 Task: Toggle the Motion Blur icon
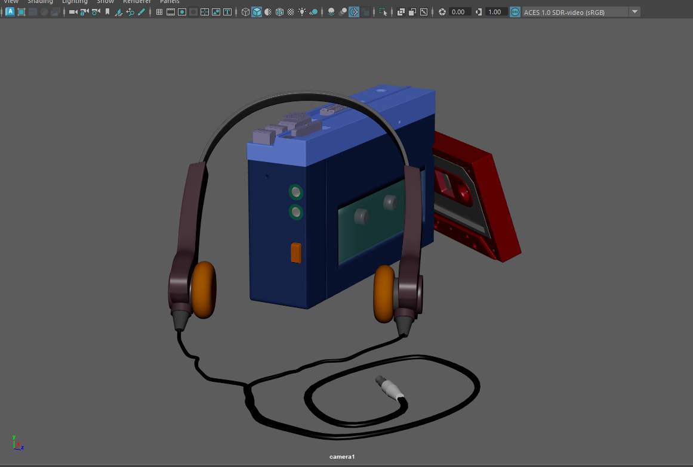(343, 12)
